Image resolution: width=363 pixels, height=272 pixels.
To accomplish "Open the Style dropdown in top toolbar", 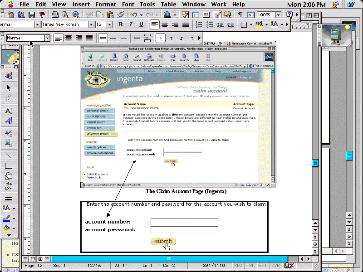I will 37,24.
